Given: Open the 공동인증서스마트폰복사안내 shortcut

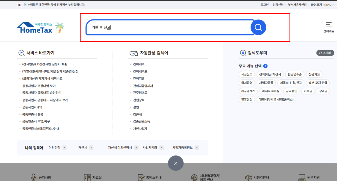Looking at the screenshot, I should 41,129.
